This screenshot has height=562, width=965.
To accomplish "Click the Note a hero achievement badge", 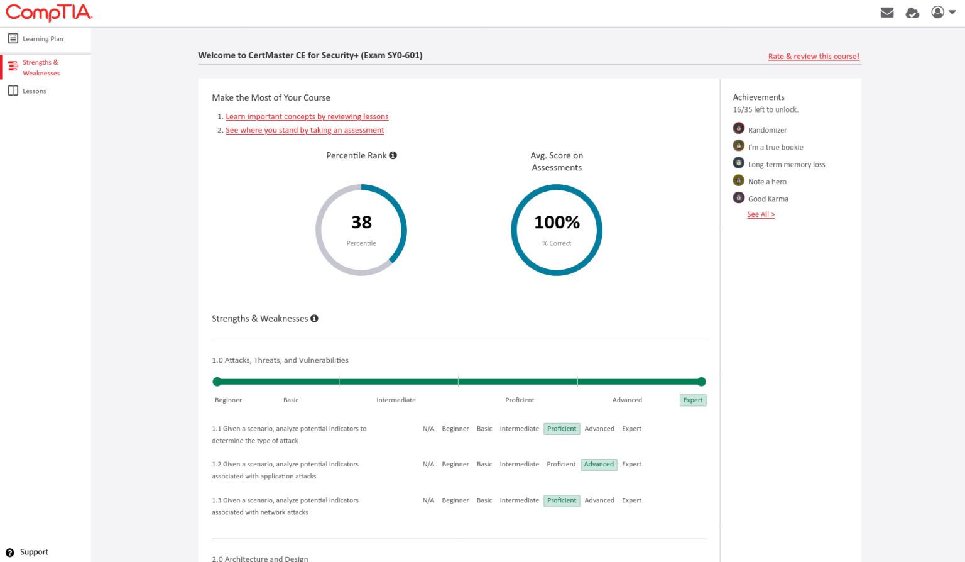I will (x=739, y=180).
